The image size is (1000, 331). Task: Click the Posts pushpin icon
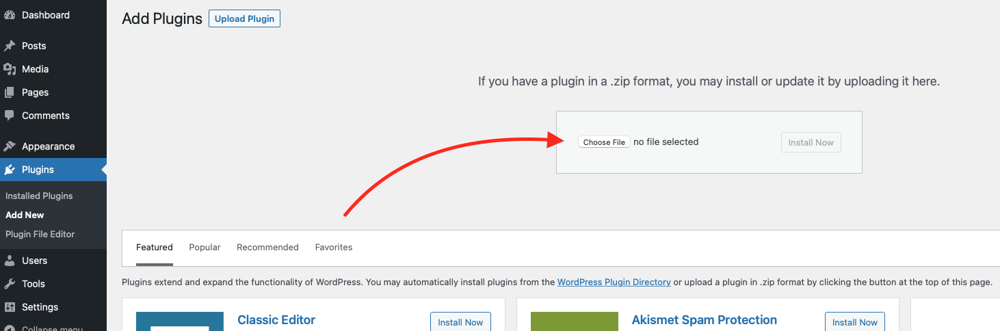tap(10, 46)
